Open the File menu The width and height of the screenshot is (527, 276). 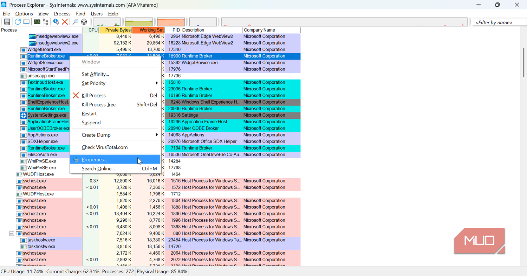coord(6,14)
